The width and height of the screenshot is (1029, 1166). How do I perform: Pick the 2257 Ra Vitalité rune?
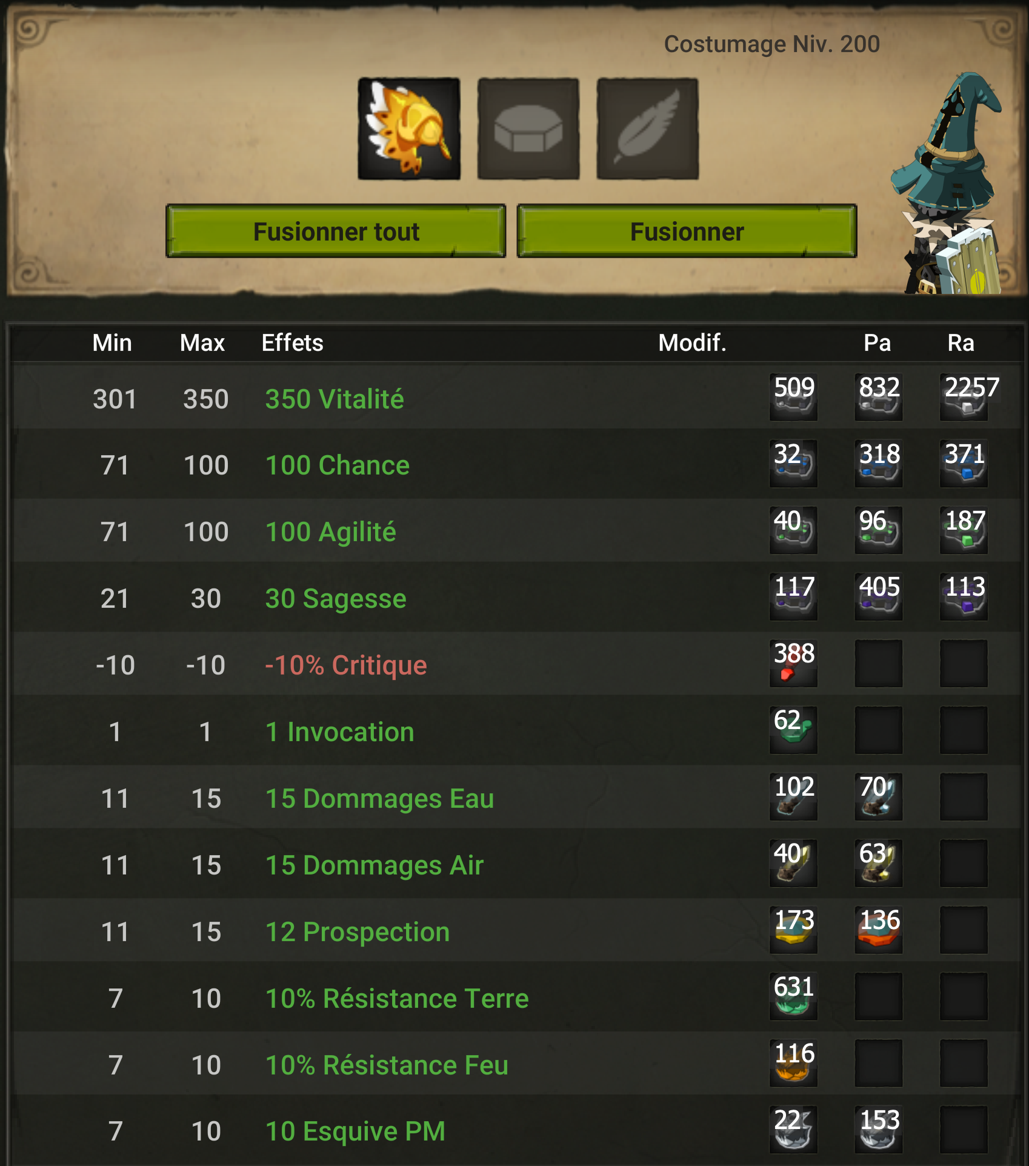pyautogui.click(x=964, y=397)
